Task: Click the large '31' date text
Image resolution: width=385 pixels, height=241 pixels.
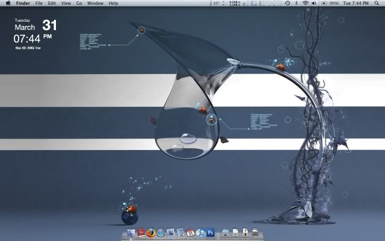Action: coord(49,25)
